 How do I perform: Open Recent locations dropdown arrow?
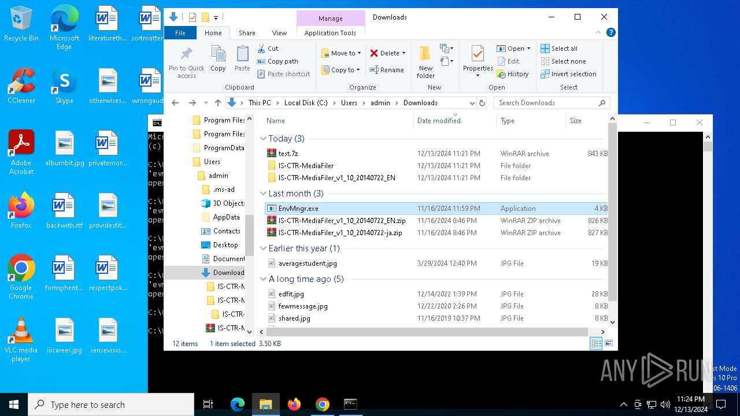205,103
